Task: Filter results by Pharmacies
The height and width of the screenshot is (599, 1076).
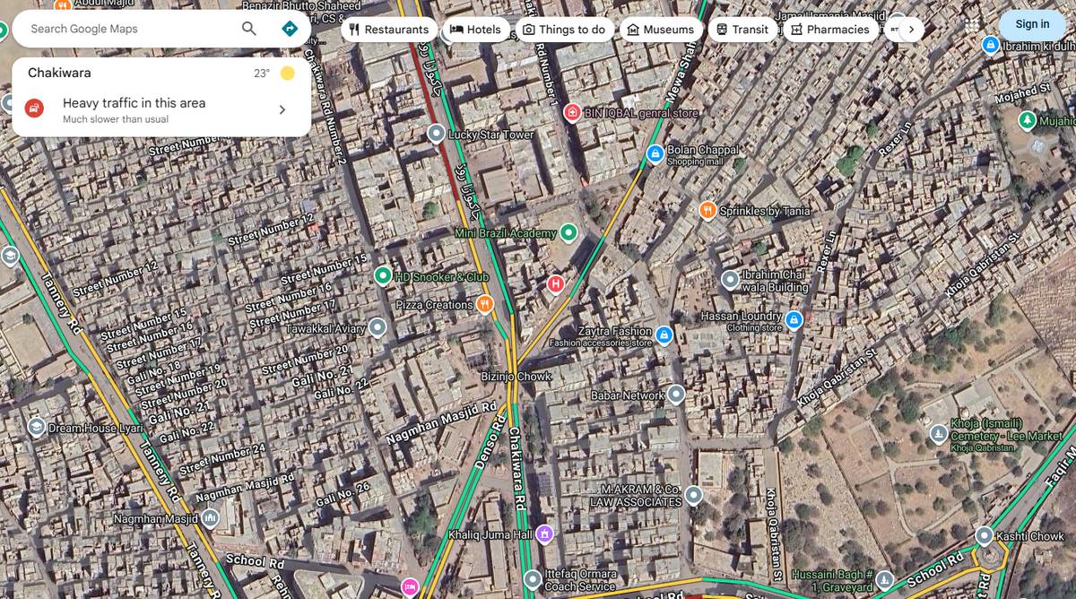Action: click(830, 29)
